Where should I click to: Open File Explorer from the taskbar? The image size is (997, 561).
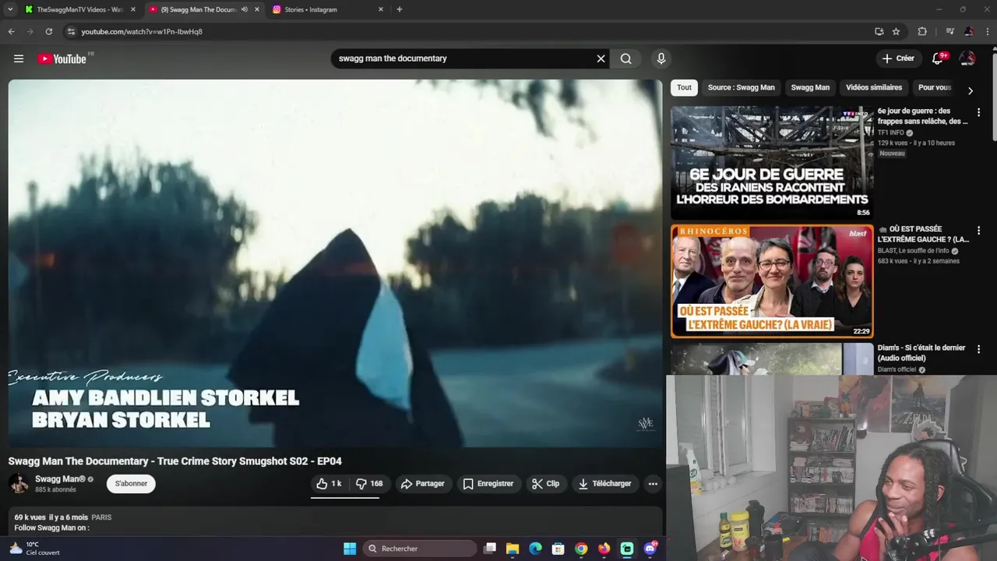tap(513, 549)
